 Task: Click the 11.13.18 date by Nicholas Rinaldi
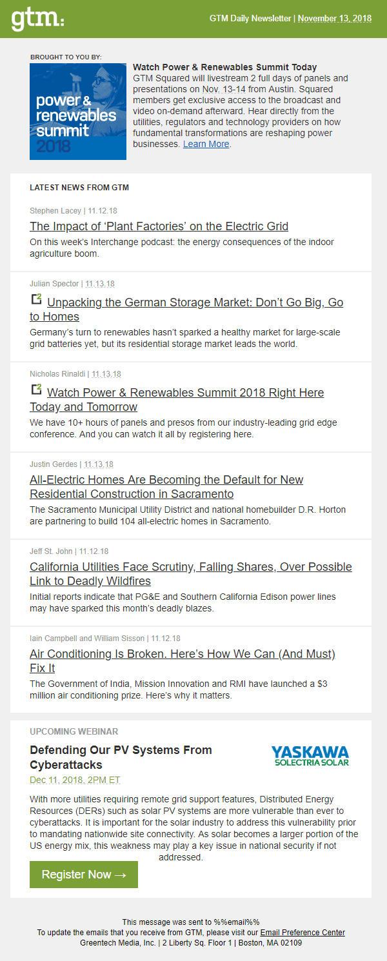click(106, 374)
